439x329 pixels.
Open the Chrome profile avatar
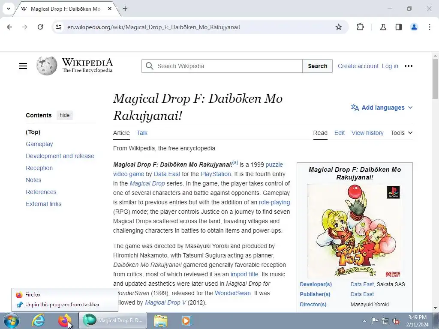tap(414, 27)
